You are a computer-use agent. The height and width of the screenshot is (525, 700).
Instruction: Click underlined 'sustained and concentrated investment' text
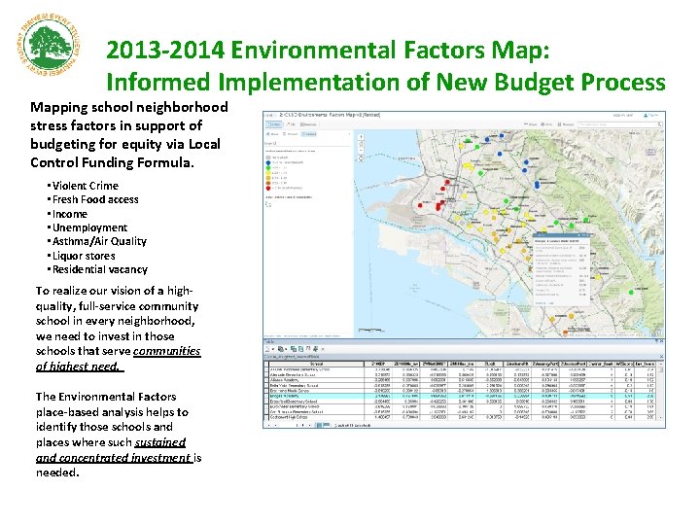tap(115, 450)
